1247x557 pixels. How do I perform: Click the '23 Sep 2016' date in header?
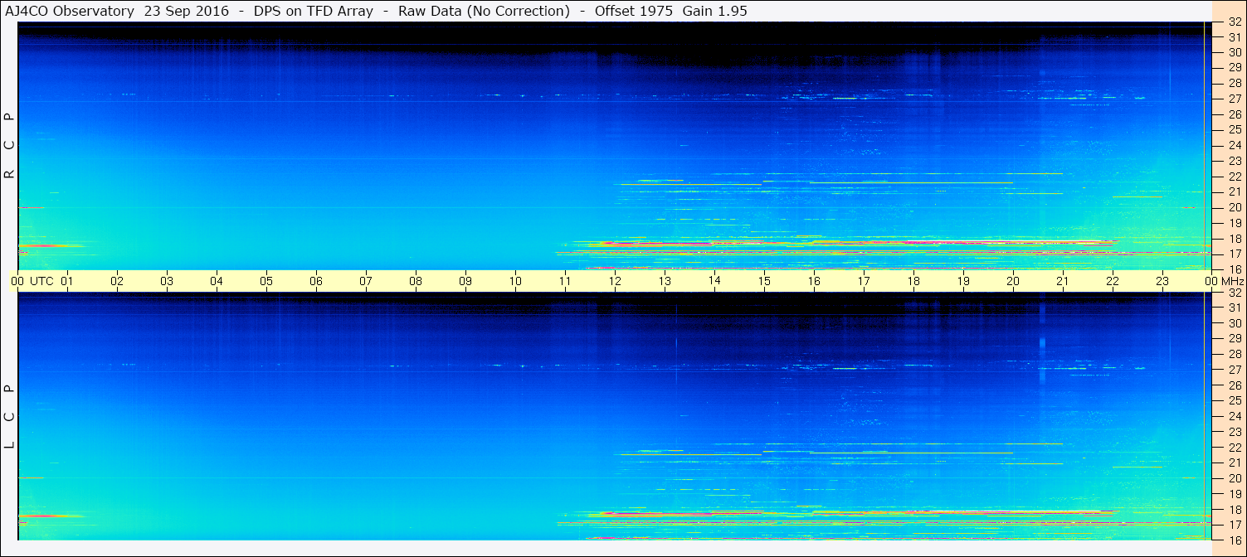pos(186,11)
